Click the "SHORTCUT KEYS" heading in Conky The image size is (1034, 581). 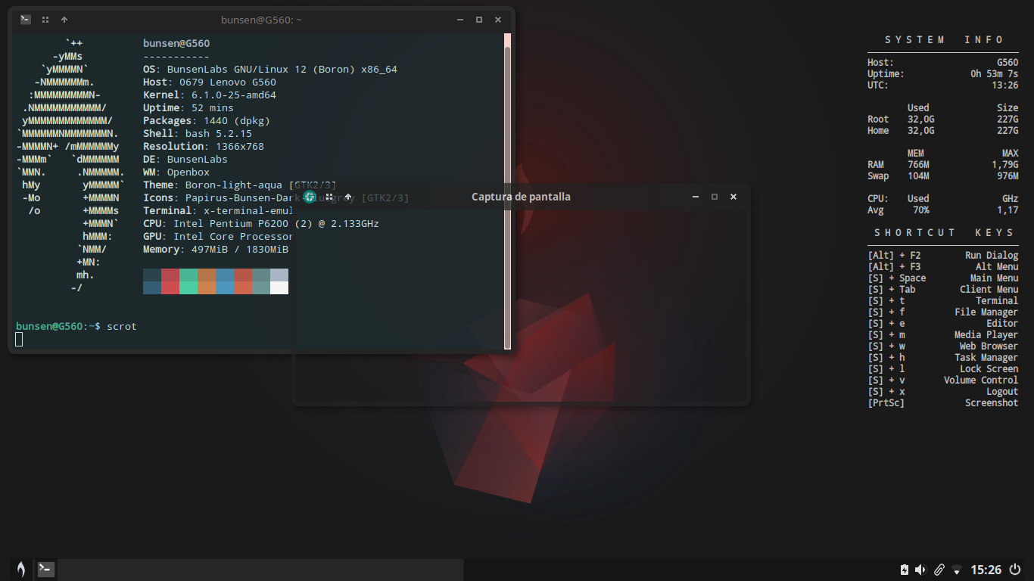pyautogui.click(x=944, y=233)
